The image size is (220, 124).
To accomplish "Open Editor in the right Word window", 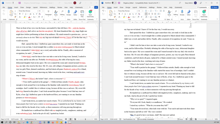I will pos(189,13).
